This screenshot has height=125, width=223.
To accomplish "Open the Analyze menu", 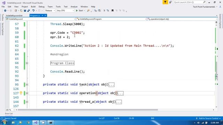I will coord(74,7).
